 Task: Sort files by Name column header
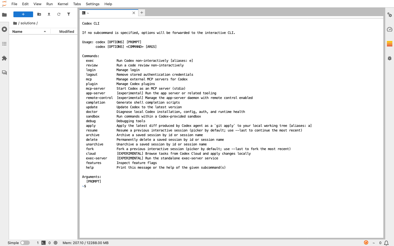click(30, 31)
